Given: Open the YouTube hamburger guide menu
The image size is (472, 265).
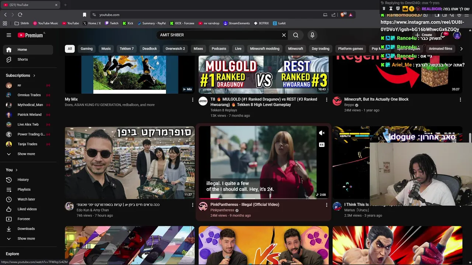Looking at the screenshot, I should [x=9, y=35].
